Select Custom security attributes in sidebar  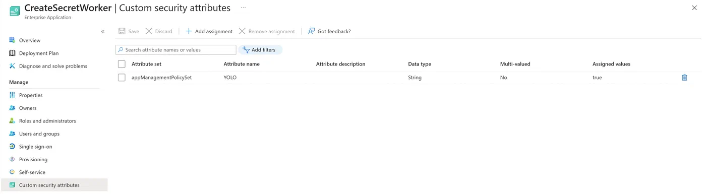pos(54,185)
